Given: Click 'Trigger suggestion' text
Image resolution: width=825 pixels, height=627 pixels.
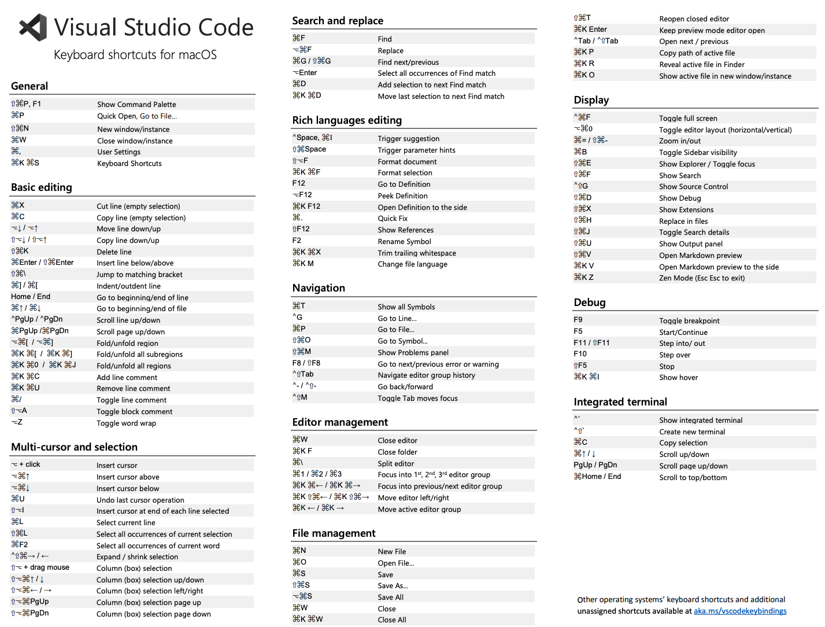Looking at the screenshot, I should click(x=409, y=139).
